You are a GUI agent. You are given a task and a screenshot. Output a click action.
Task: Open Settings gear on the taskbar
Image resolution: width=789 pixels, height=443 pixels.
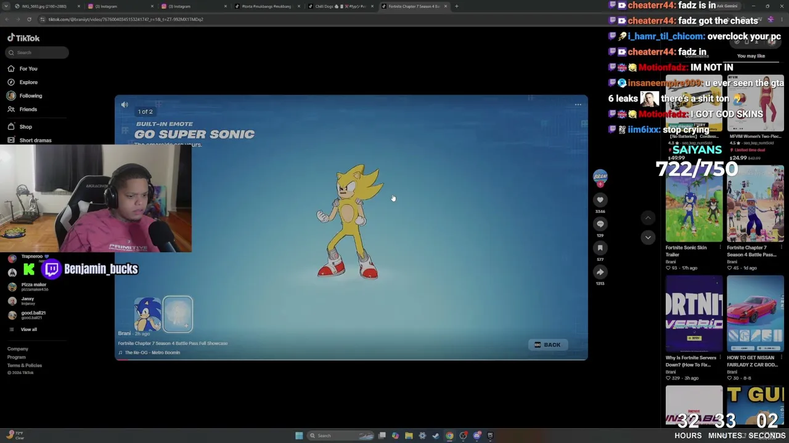point(422,436)
